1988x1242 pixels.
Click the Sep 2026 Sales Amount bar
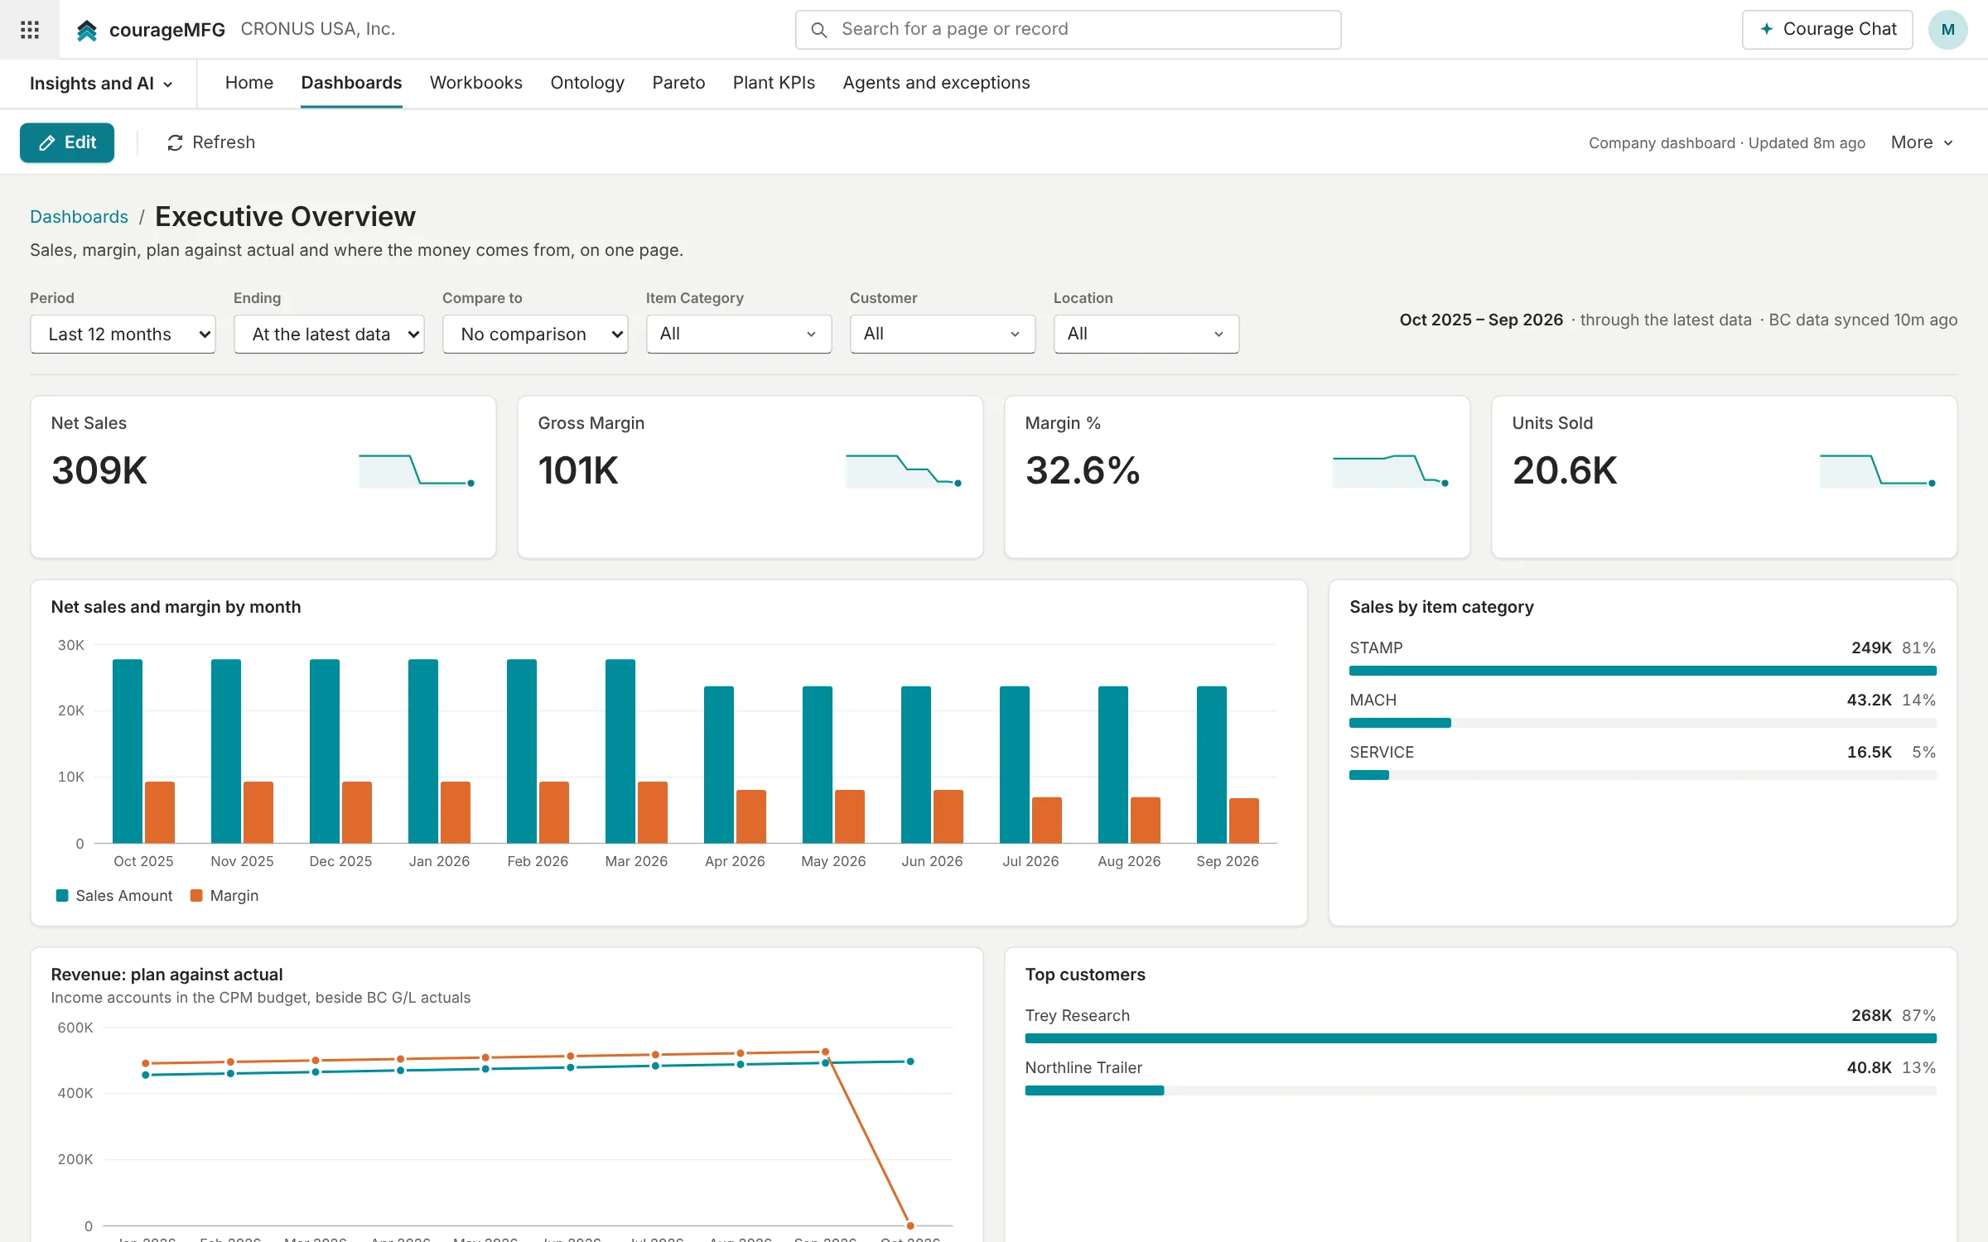[x=1211, y=764]
